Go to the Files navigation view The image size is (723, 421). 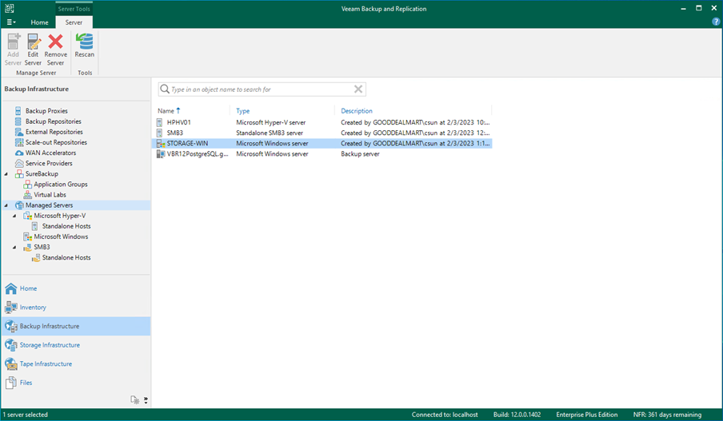point(76,383)
